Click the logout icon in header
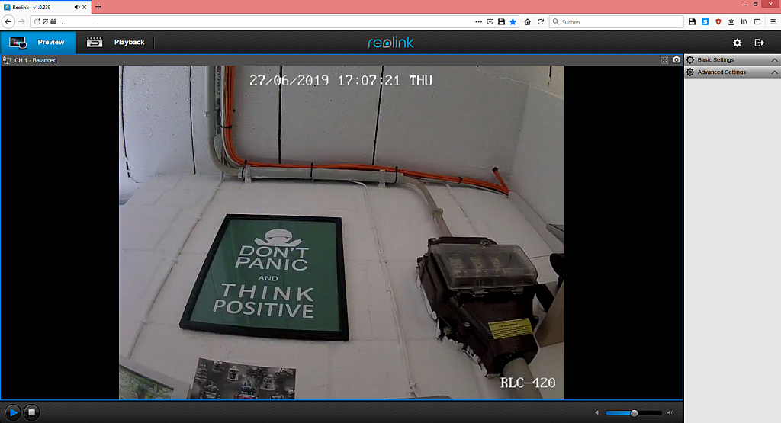Image resolution: width=781 pixels, height=423 pixels. point(759,43)
